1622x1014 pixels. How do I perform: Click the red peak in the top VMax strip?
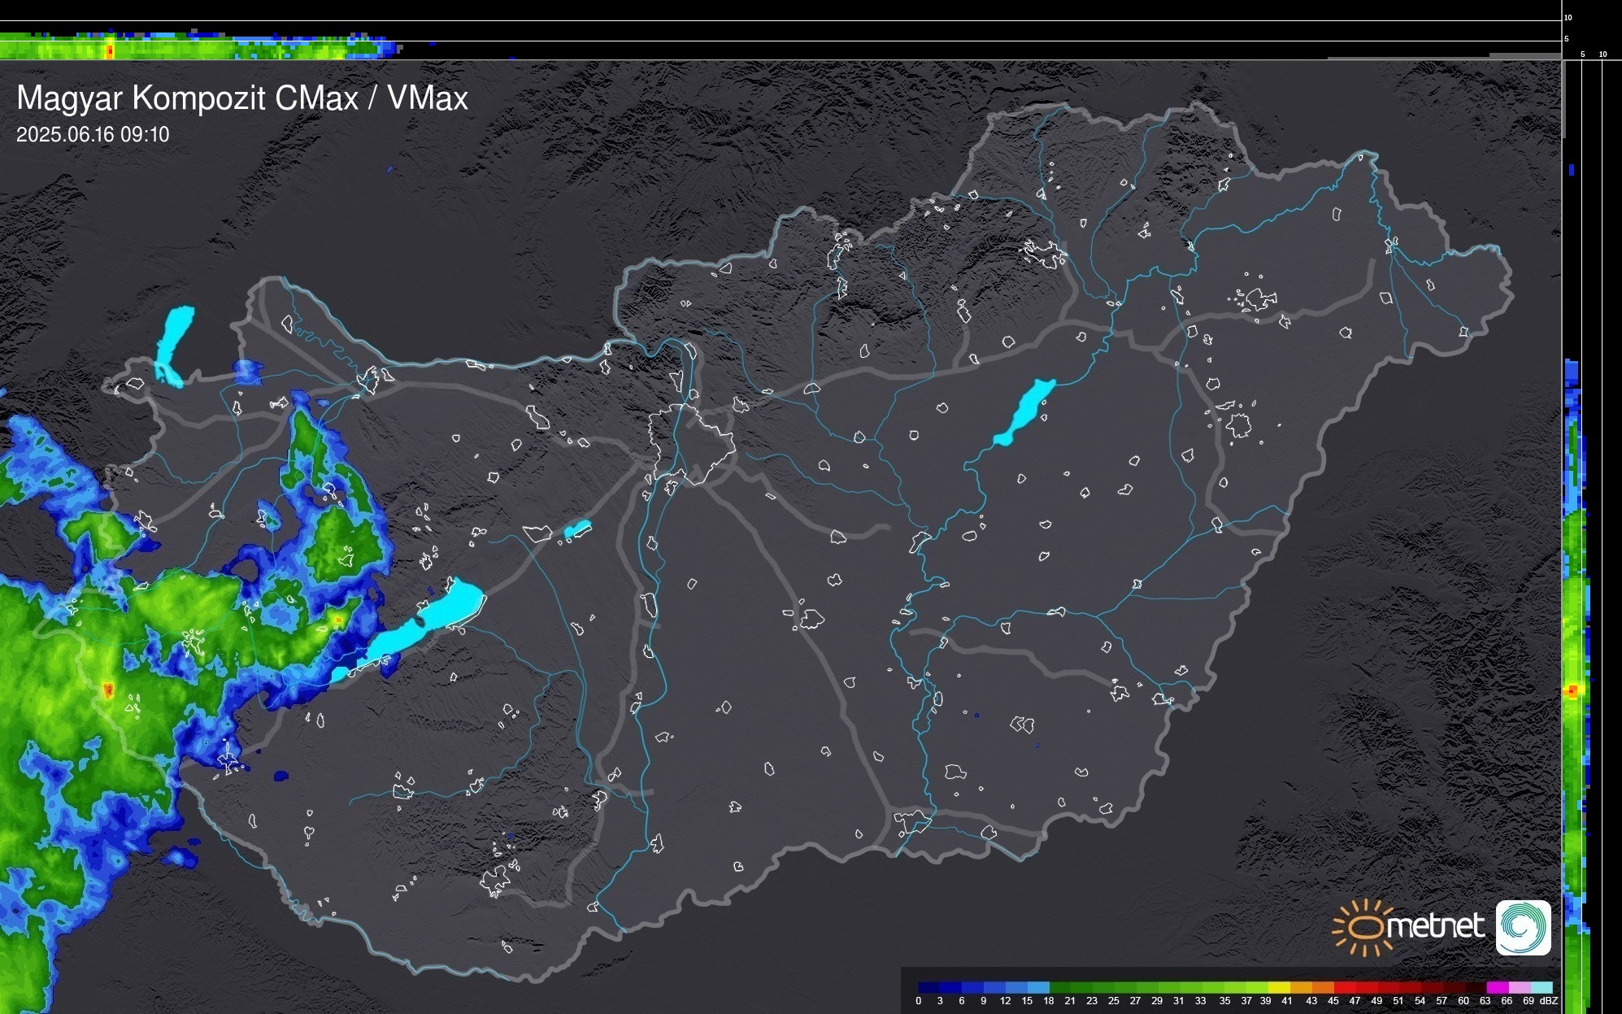pyautogui.click(x=110, y=50)
